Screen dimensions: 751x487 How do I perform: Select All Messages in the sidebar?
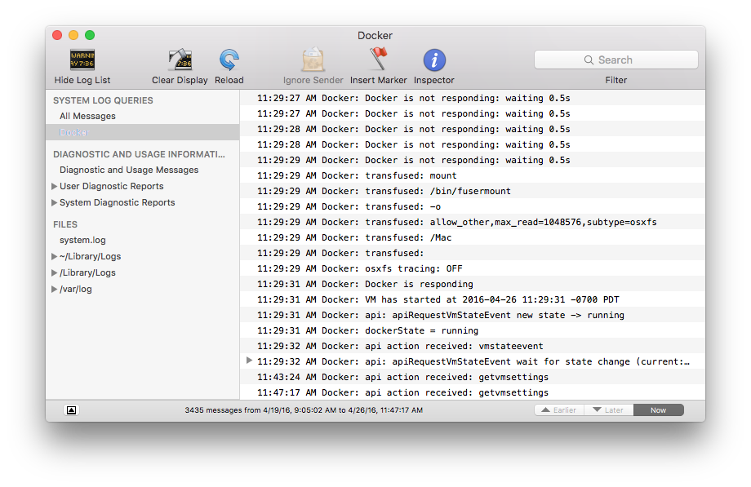tap(86, 116)
